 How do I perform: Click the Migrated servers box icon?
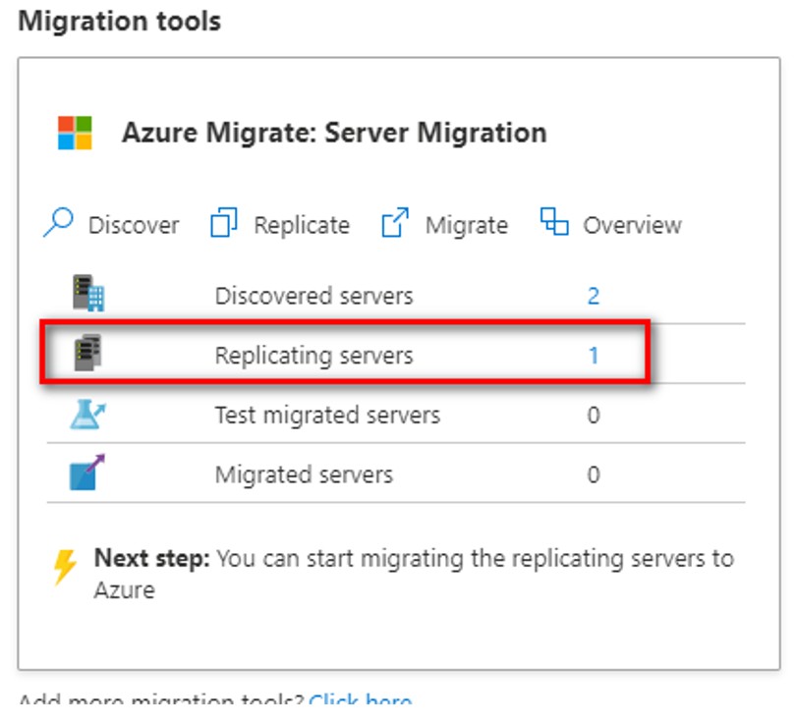[86, 473]
